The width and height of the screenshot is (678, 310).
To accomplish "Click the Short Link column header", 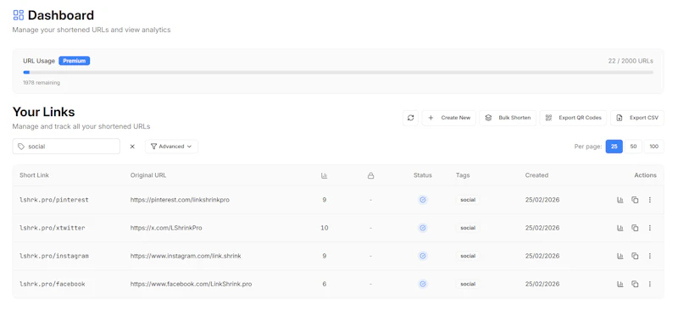I will 34,175.
